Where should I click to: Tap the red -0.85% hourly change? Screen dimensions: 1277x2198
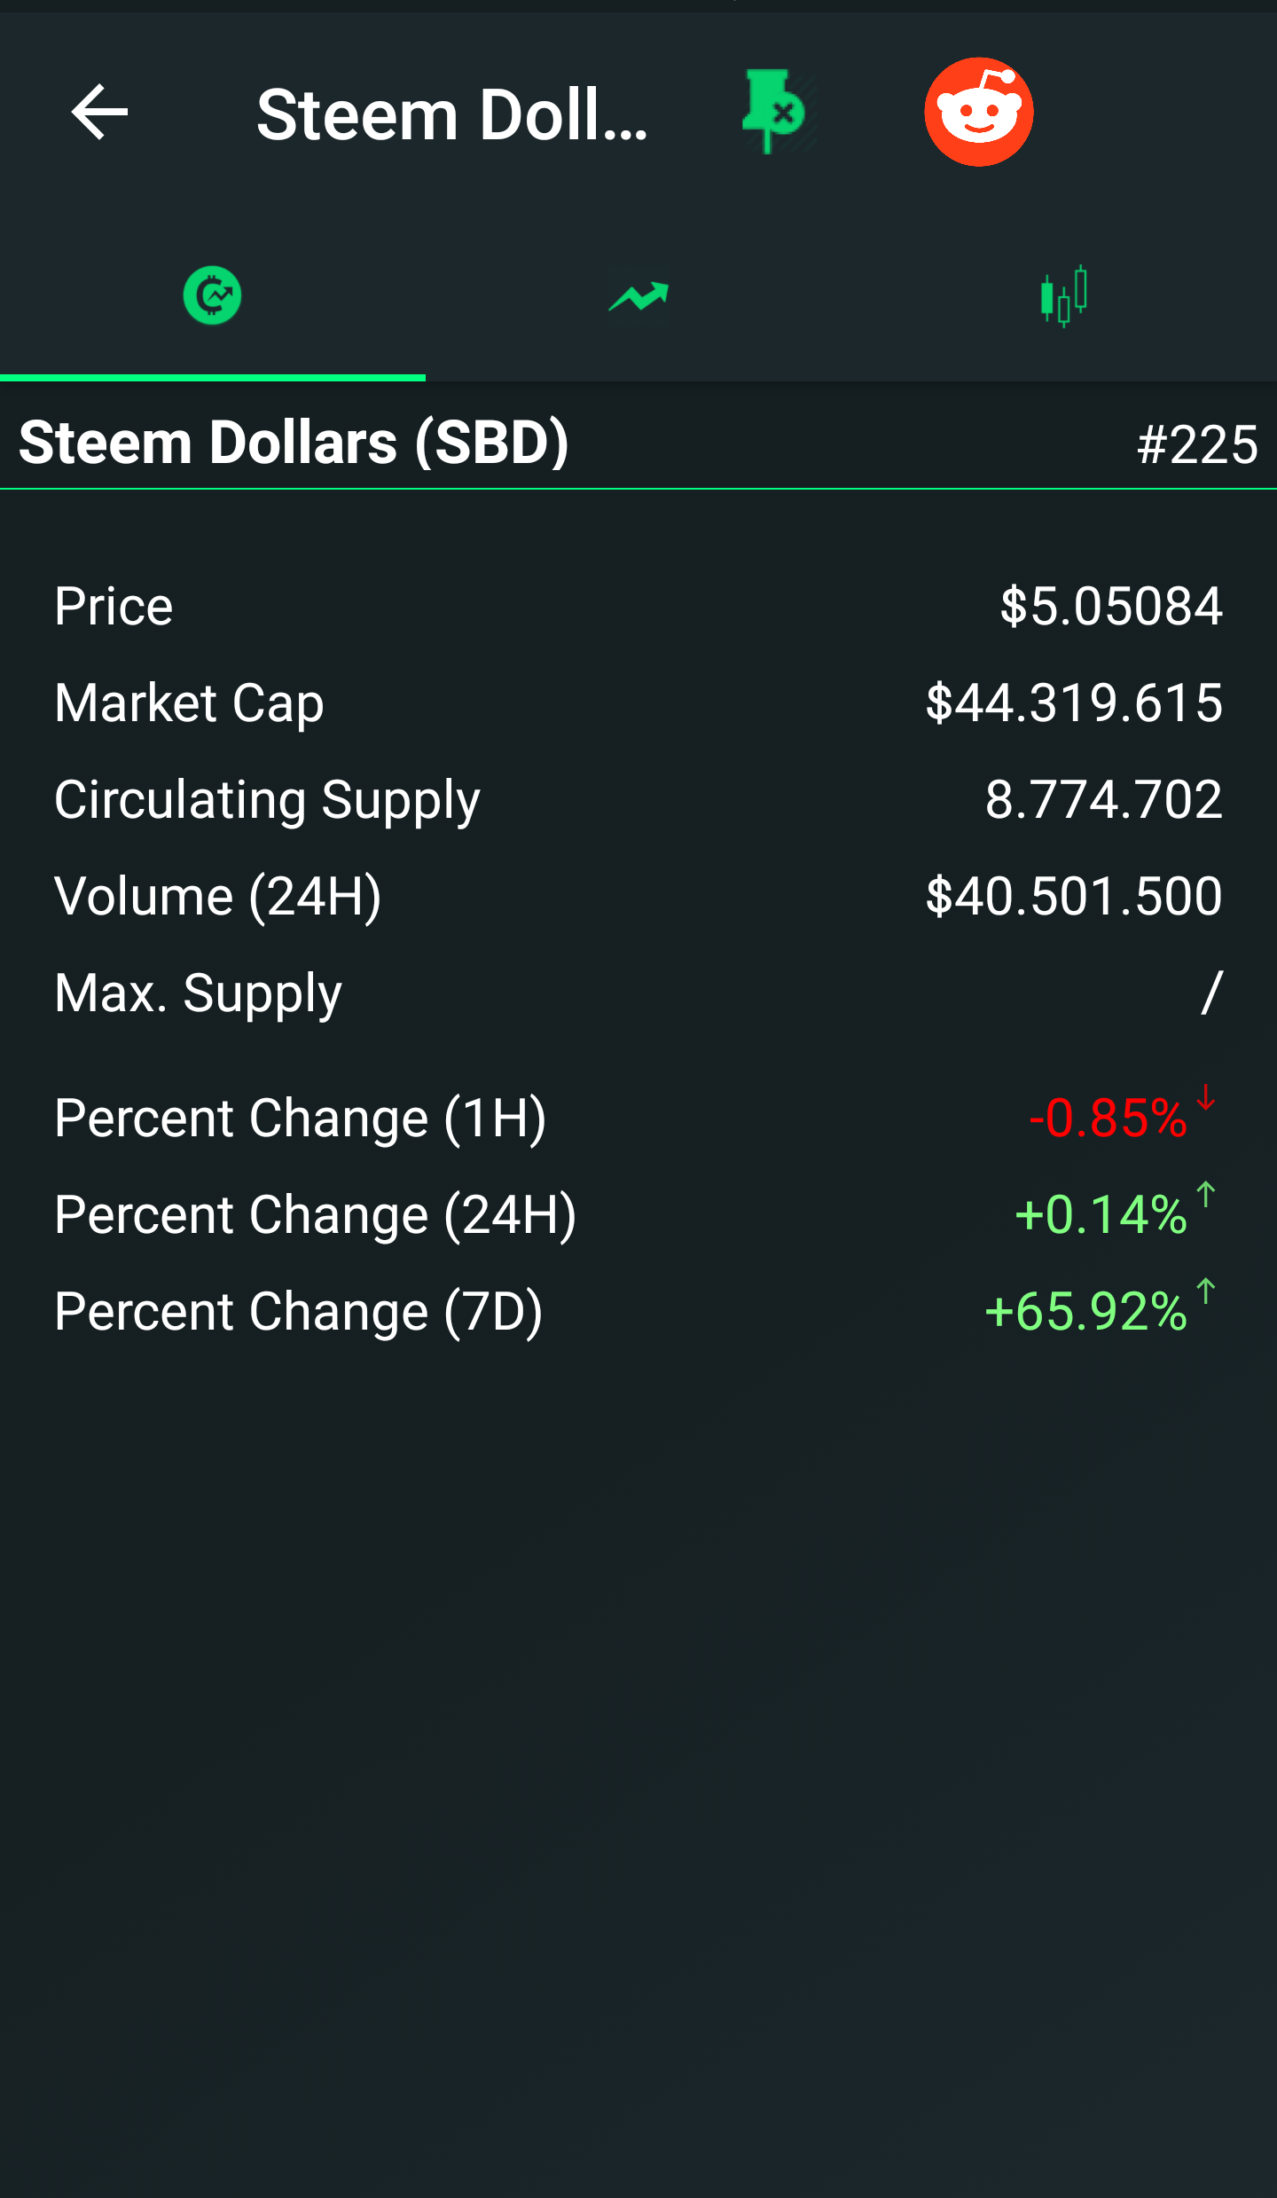[x=1108, y=1118]
